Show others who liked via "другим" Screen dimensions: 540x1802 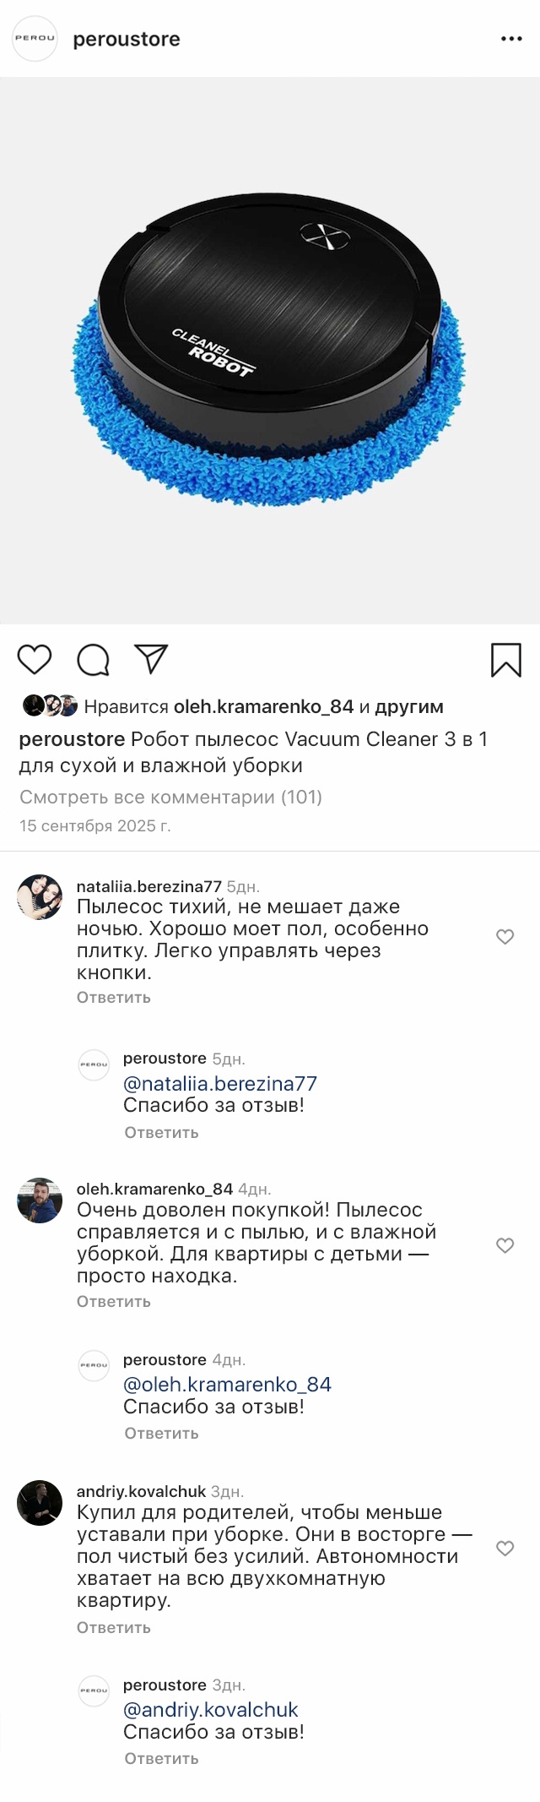point(409,706)
